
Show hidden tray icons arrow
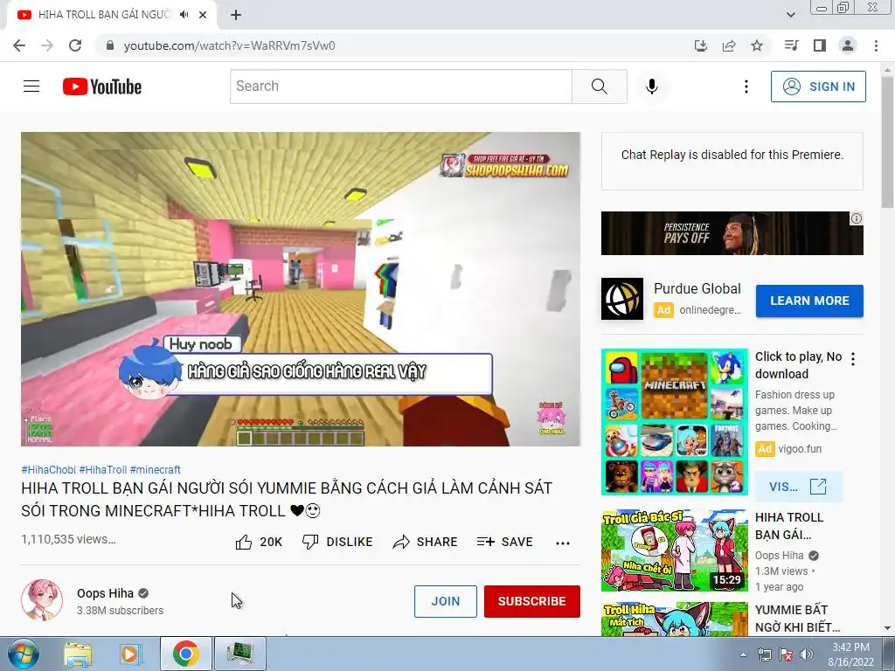click(x=743, y=654)
